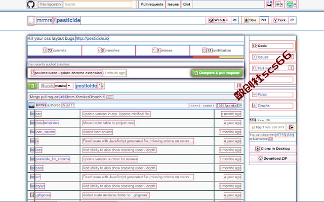Click the repository book icon beside mrmrs
This screenshot has height=202, width=324.
click(x=30, y=20)
